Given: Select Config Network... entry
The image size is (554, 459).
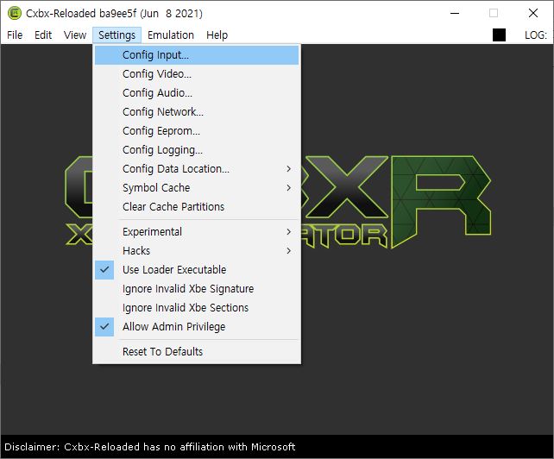Looking at the screenshot, I should tap(197, 112).
